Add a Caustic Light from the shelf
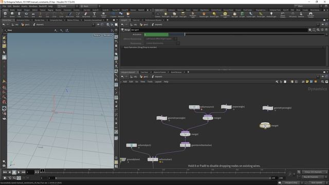Image resolution: width=329 pixels, height=185 pixels. click(251, 14)
